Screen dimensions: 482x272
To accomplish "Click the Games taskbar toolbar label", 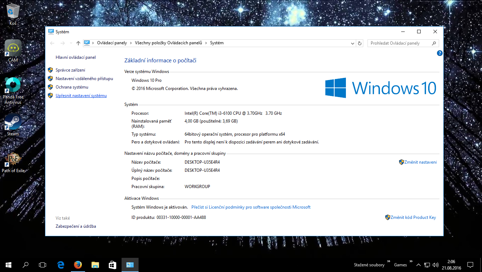I will pos(400,265).
